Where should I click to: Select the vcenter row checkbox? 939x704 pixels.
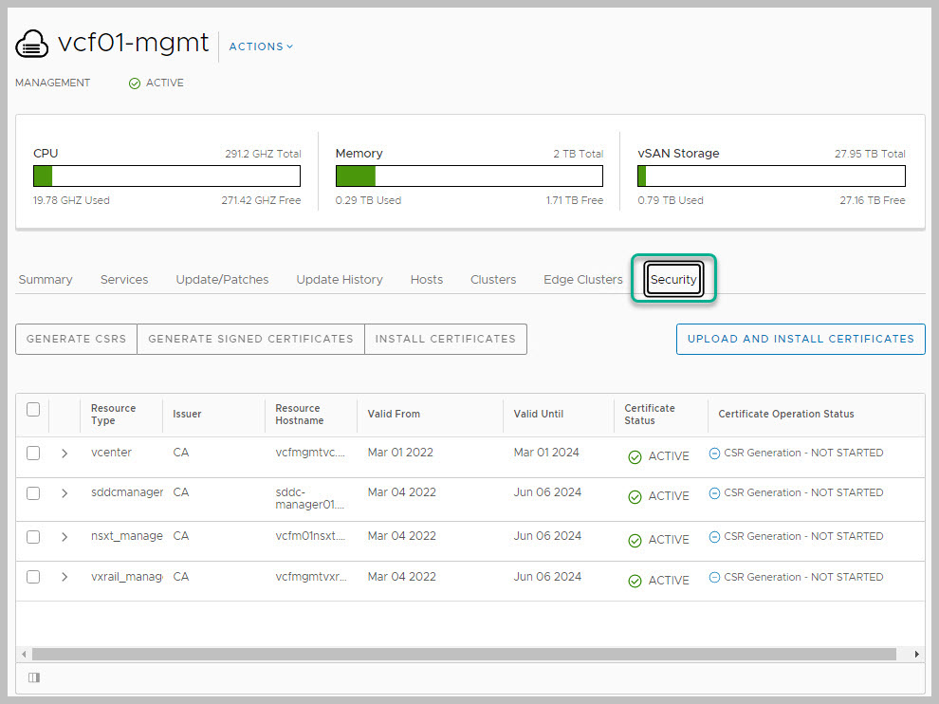[33, 454]
